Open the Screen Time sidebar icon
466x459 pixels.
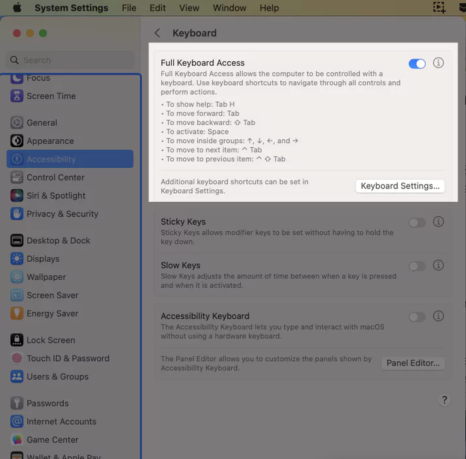(17, 96)
